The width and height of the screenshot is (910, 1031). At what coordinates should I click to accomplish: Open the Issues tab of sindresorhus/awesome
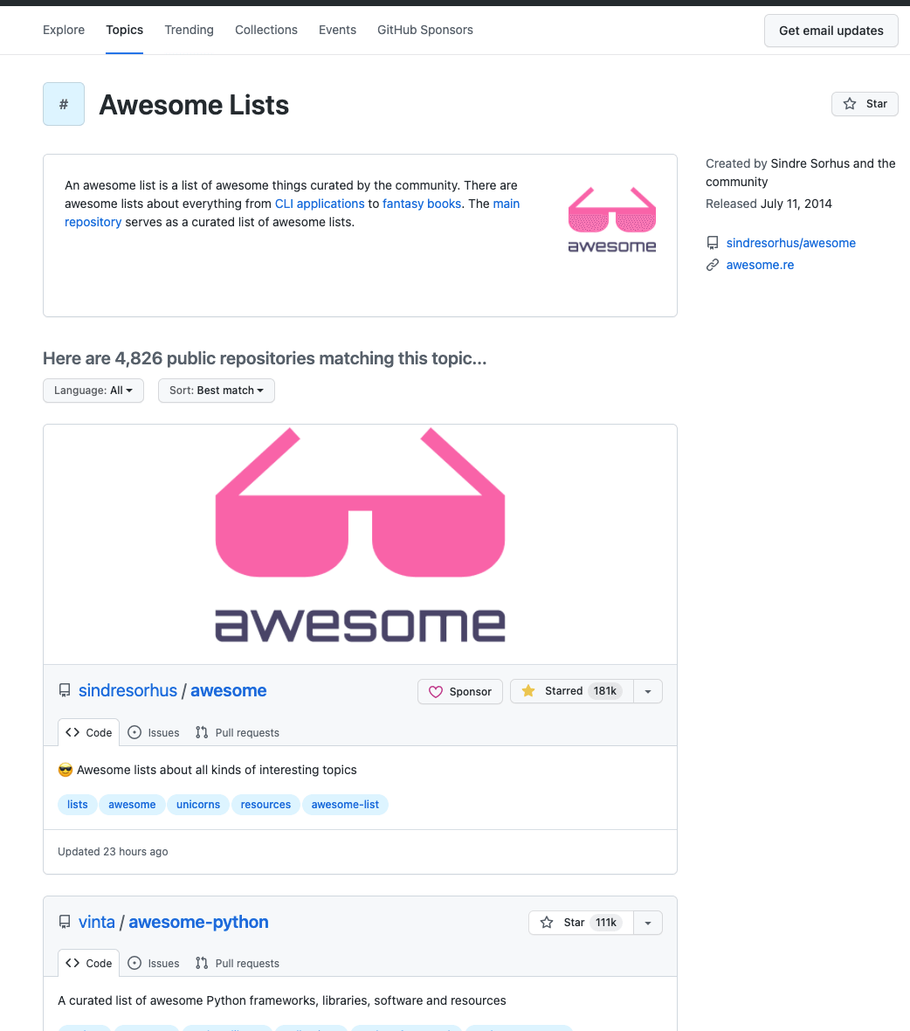pyautogui.click(x=154, y=732)
